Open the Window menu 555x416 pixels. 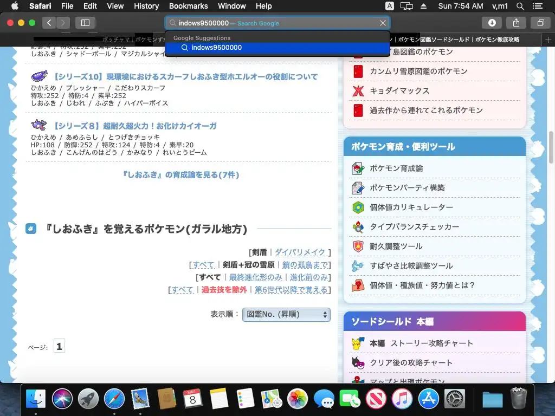pyautogui.click(x=231, y=6)
